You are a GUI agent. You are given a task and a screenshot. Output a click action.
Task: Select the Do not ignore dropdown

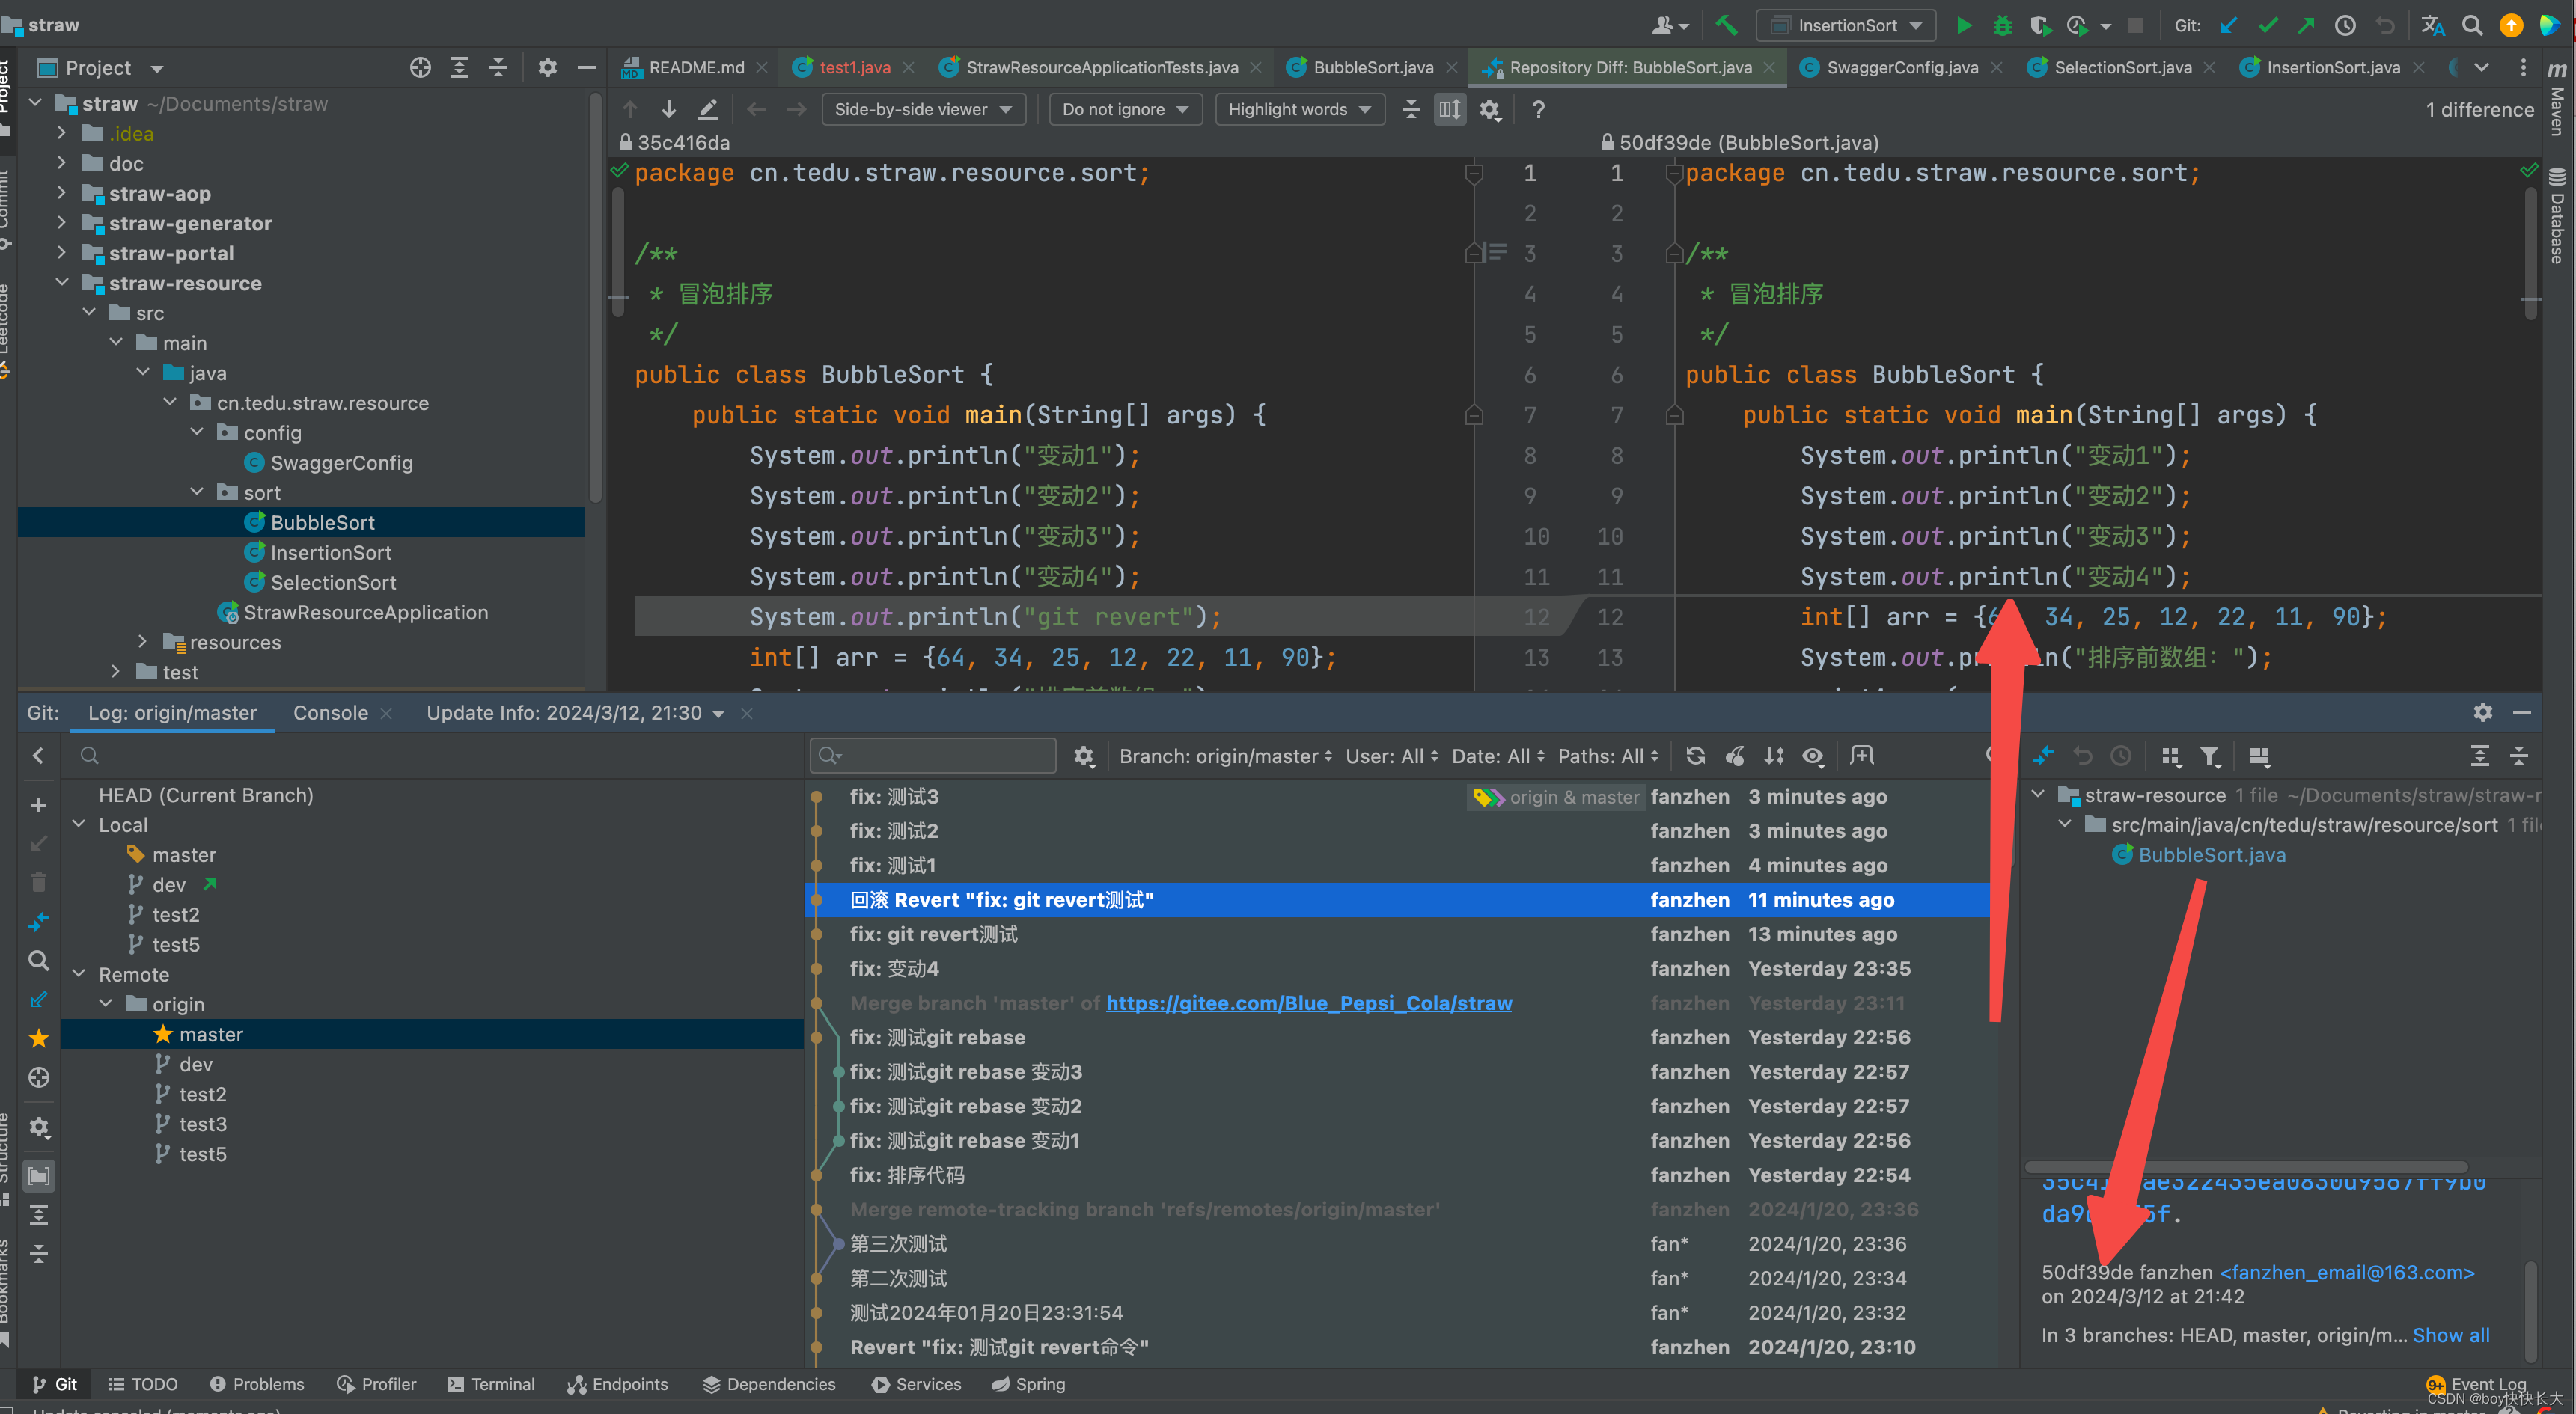pyautogui.click(x=1122, y=110)
